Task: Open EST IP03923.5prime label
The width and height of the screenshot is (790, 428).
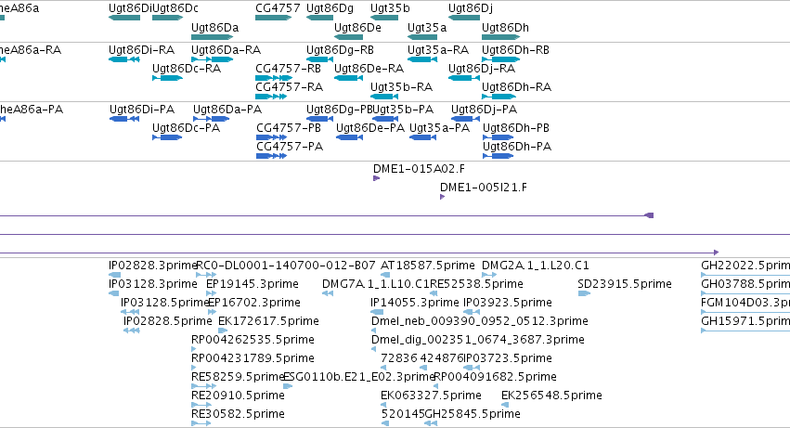Action: [x=508, y=302]
